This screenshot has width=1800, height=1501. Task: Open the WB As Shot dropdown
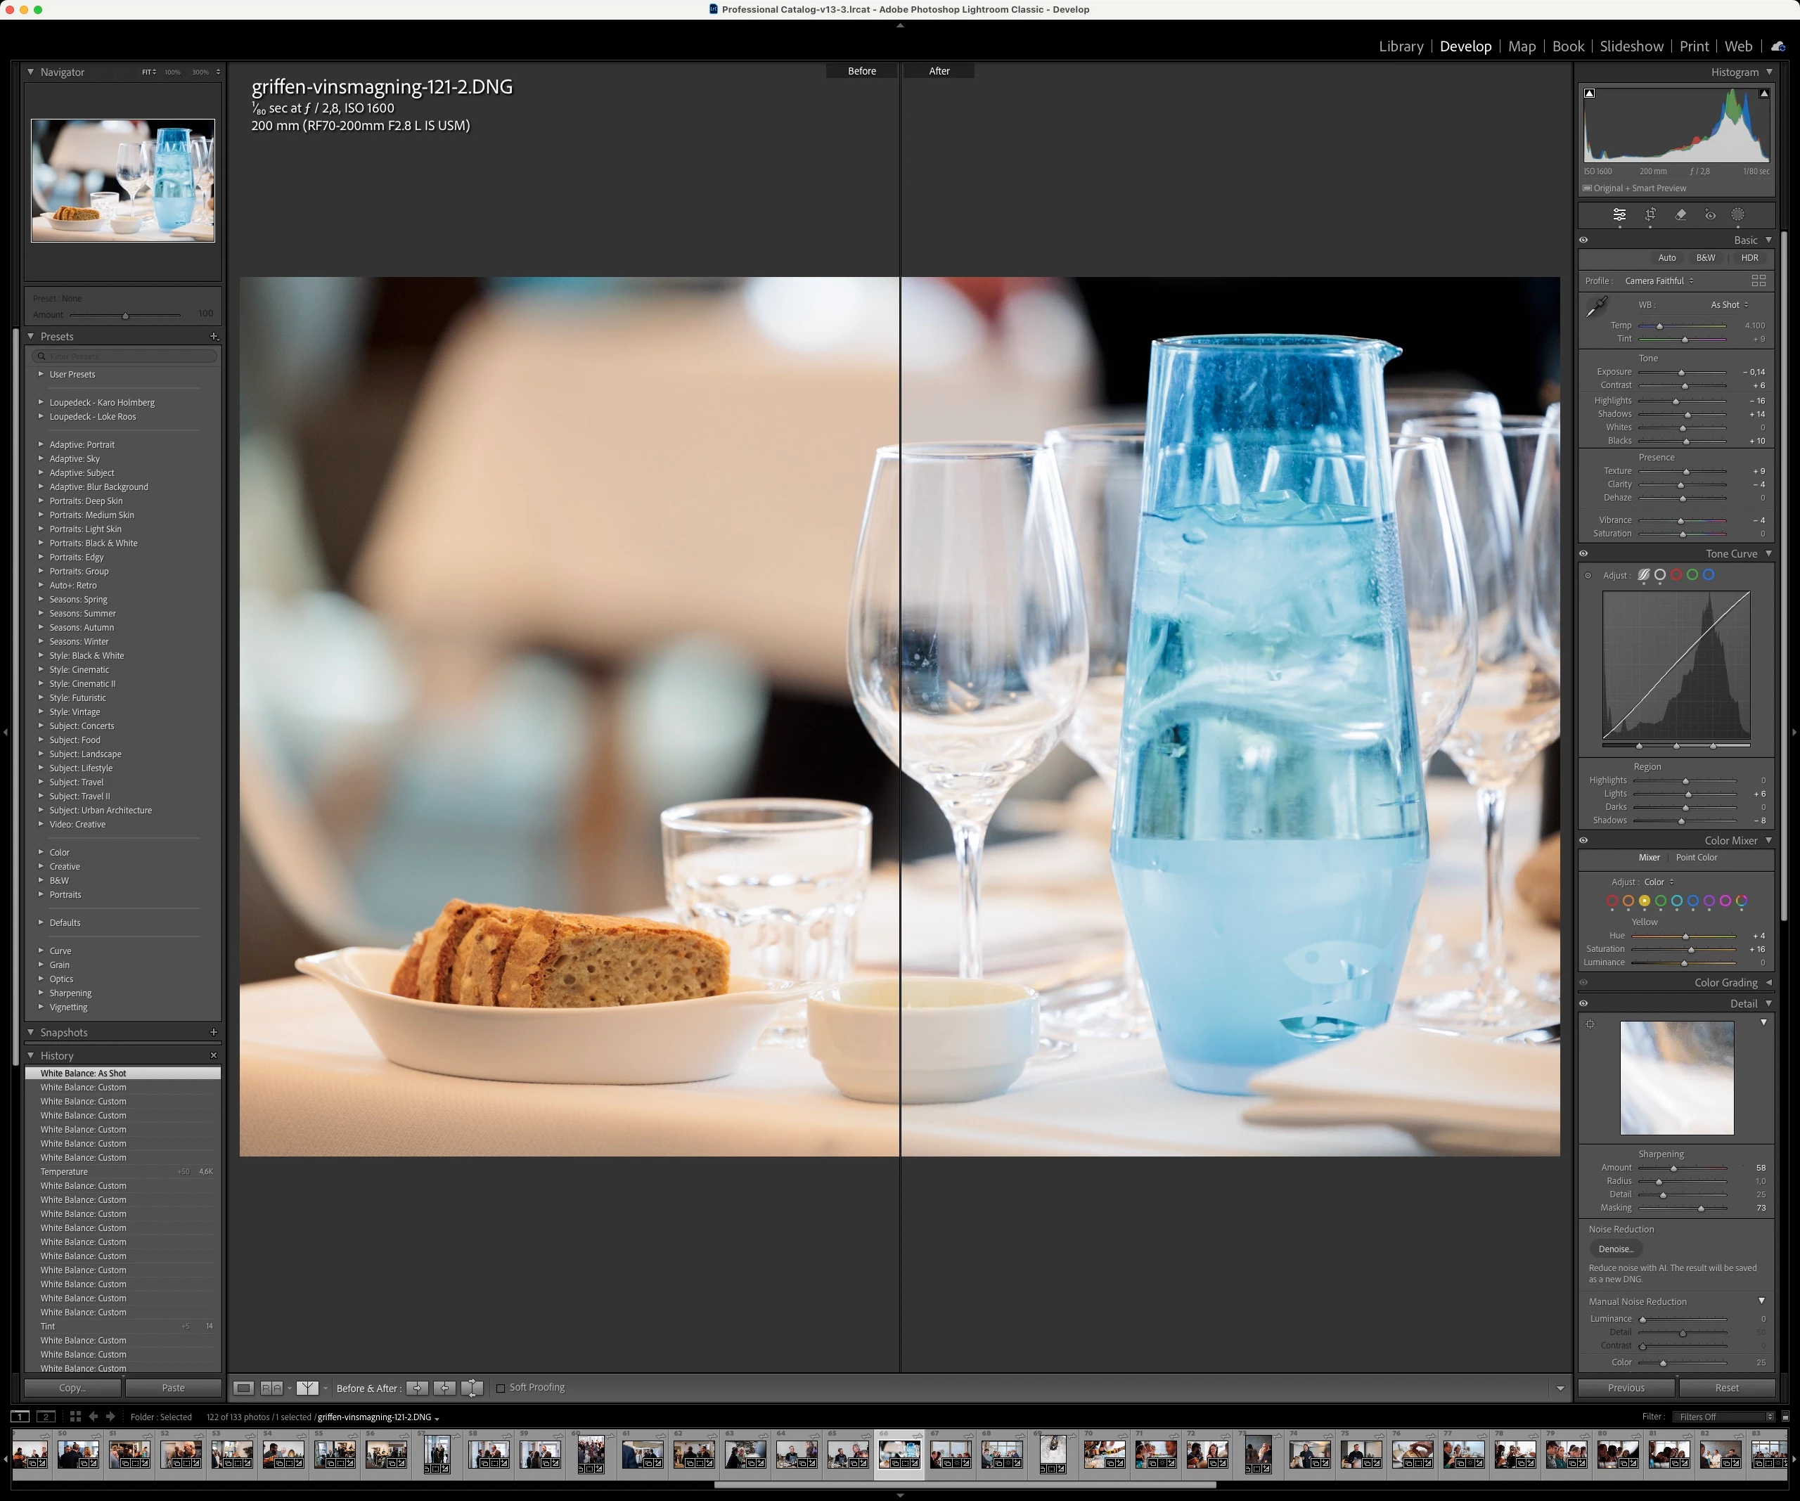click(1729, 305)
